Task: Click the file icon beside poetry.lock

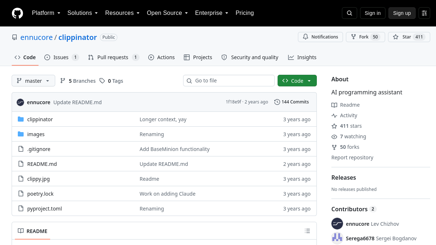Action: (x=21, y=194)
